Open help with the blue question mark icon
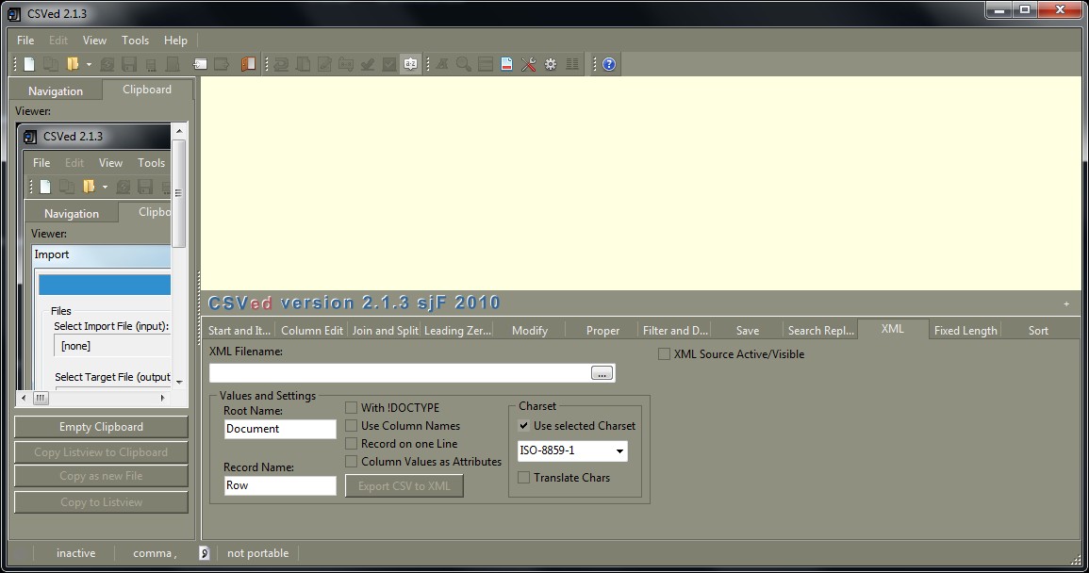The width and height of the screenshot is (1089, 573). [609, 65]
